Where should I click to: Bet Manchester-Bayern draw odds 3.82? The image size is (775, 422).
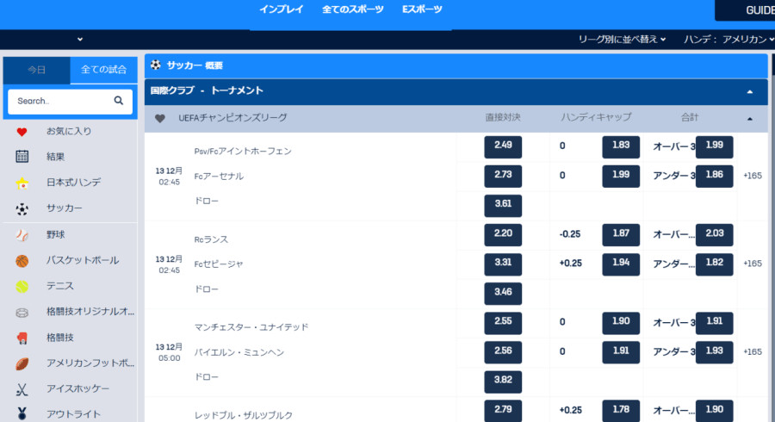pyautogui.click(x=503, y=382)
